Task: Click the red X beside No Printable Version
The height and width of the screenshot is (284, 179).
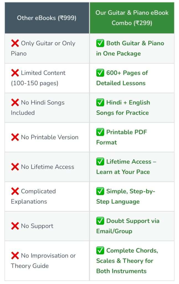Action: point(15,137)
